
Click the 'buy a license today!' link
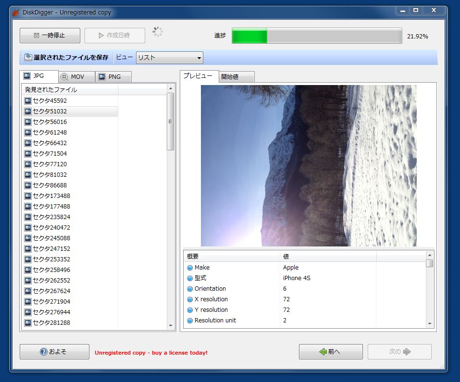click(180, 353)
